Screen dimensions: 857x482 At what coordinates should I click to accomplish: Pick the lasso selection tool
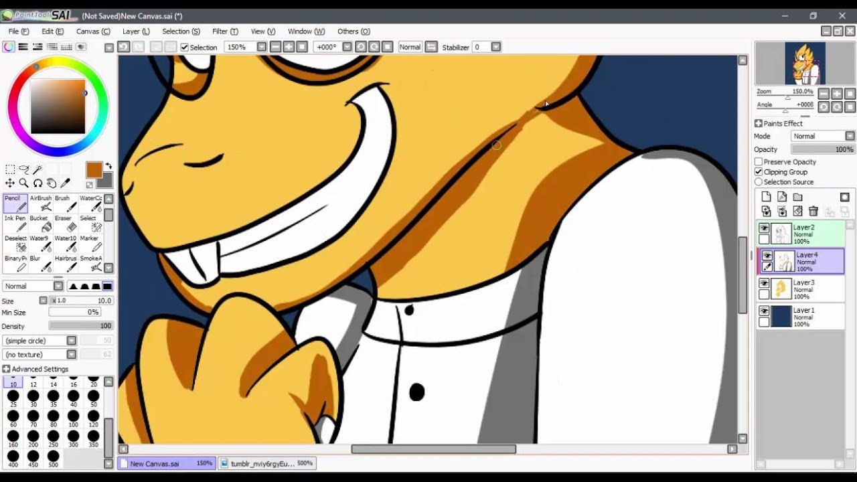pyautogui.click(x=24, y=170)
